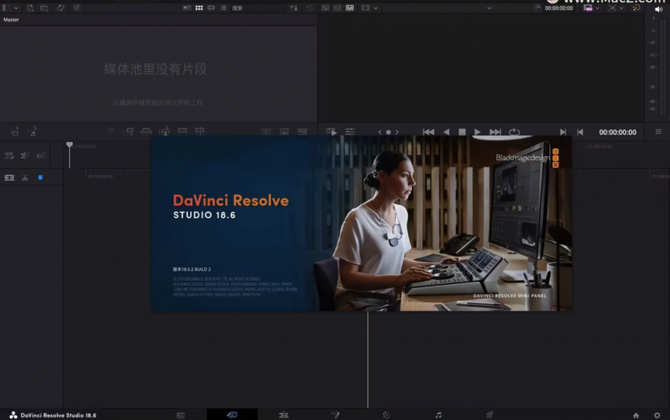Open the Fusion page tab
This screenshot has height=420, width=670.
coord(336,415)
